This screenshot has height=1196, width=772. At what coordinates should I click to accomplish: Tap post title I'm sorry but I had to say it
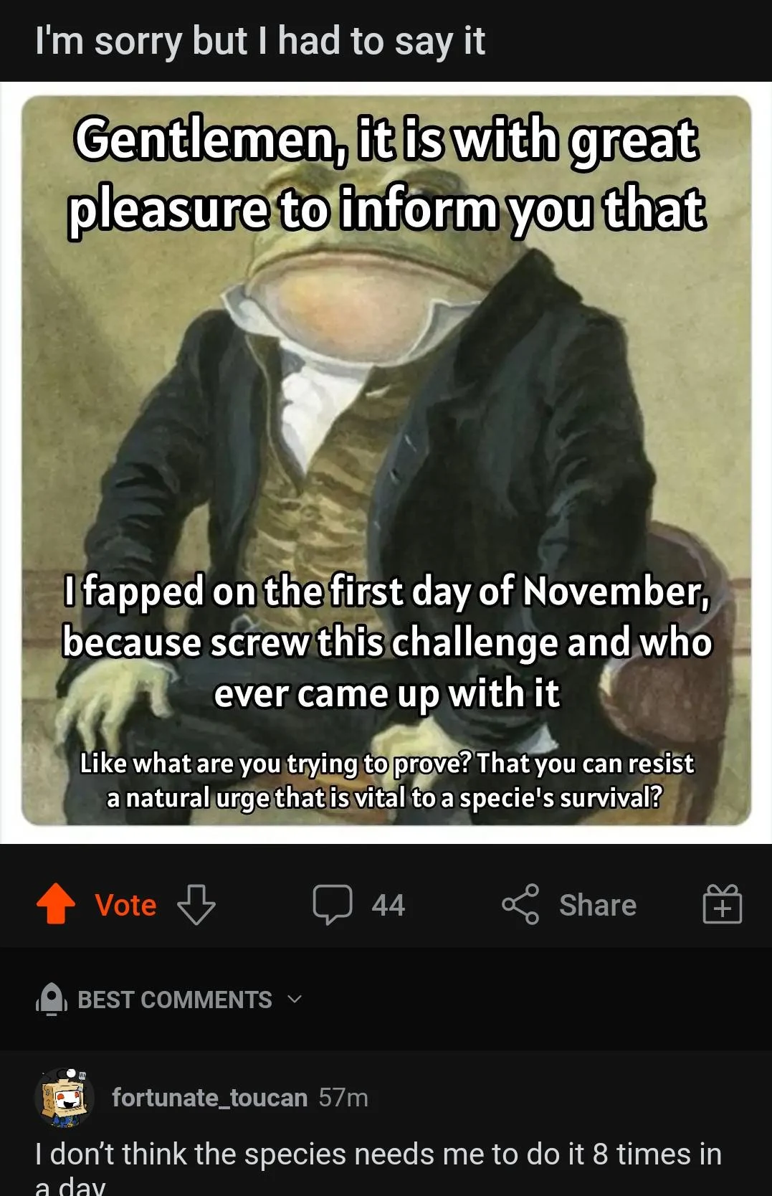pos(260,41)
